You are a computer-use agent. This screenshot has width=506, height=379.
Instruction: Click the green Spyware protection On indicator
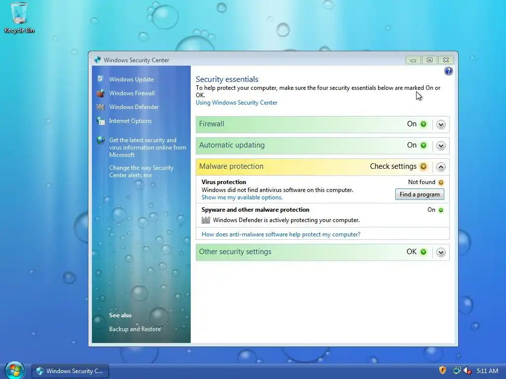(441, 210)
